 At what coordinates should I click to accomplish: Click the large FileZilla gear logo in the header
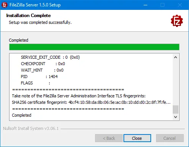point(177,21)
